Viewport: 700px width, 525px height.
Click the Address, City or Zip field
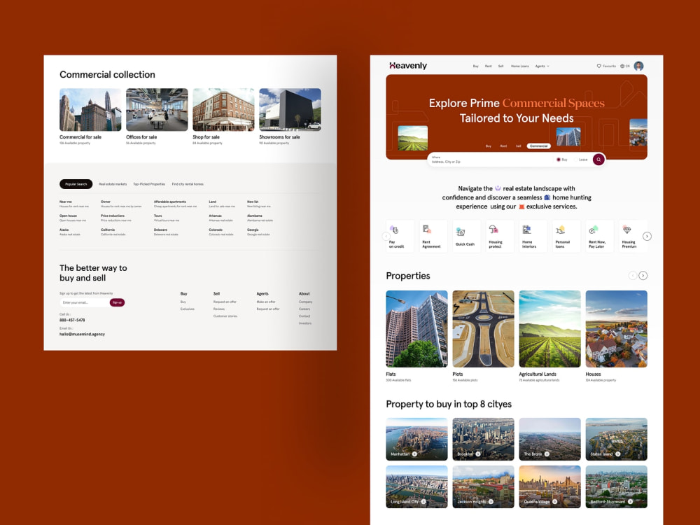(491, 160)
